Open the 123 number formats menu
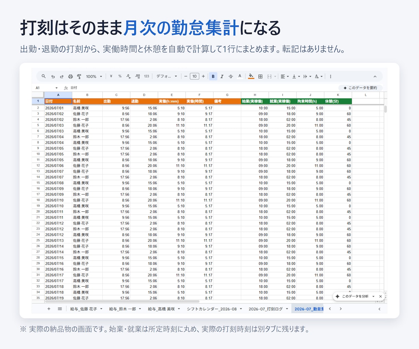 point(147,76)
